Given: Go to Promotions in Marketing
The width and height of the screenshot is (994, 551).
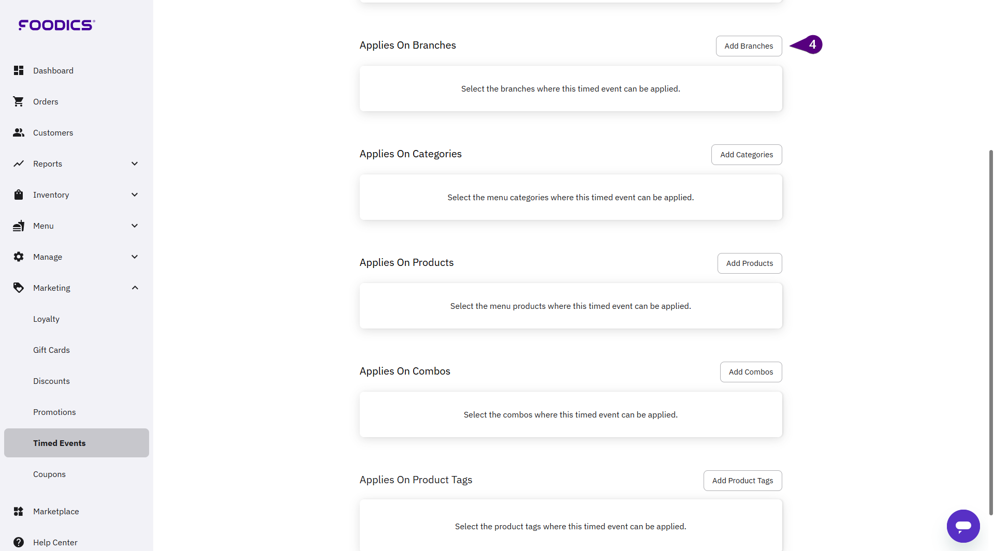Looking at the screenshot, I should point(54,412).
